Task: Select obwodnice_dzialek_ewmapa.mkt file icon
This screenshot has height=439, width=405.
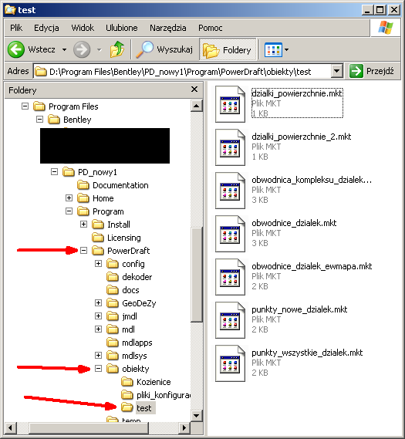Action: coord(230,277)
